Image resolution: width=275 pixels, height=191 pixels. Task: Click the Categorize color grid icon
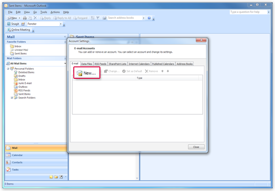pyautogui.click(x=93, y=18)
